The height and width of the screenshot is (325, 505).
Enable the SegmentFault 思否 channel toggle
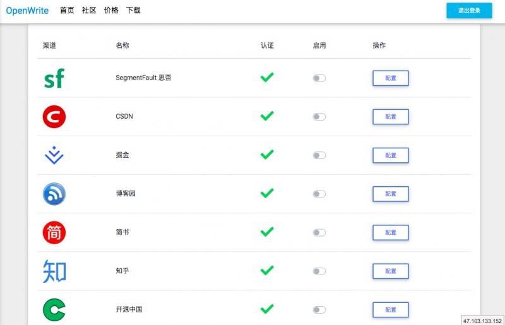[319, 78]
